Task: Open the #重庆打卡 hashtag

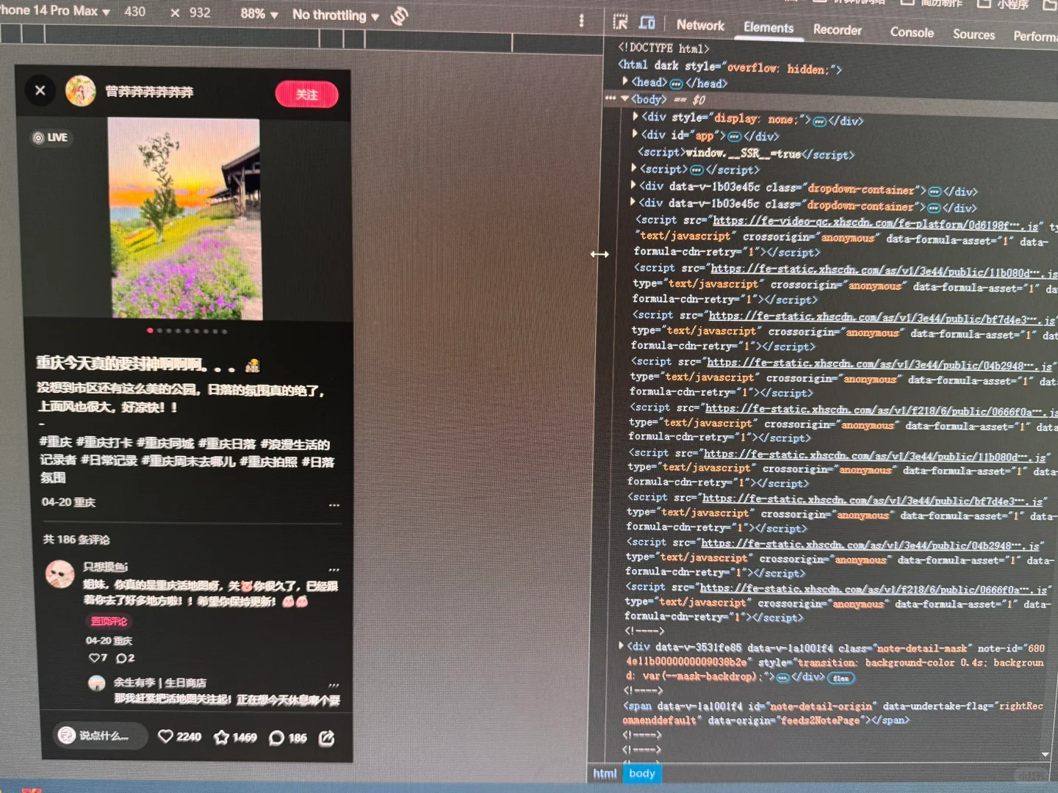Action: pyautogui.click(x=104, y=443)
